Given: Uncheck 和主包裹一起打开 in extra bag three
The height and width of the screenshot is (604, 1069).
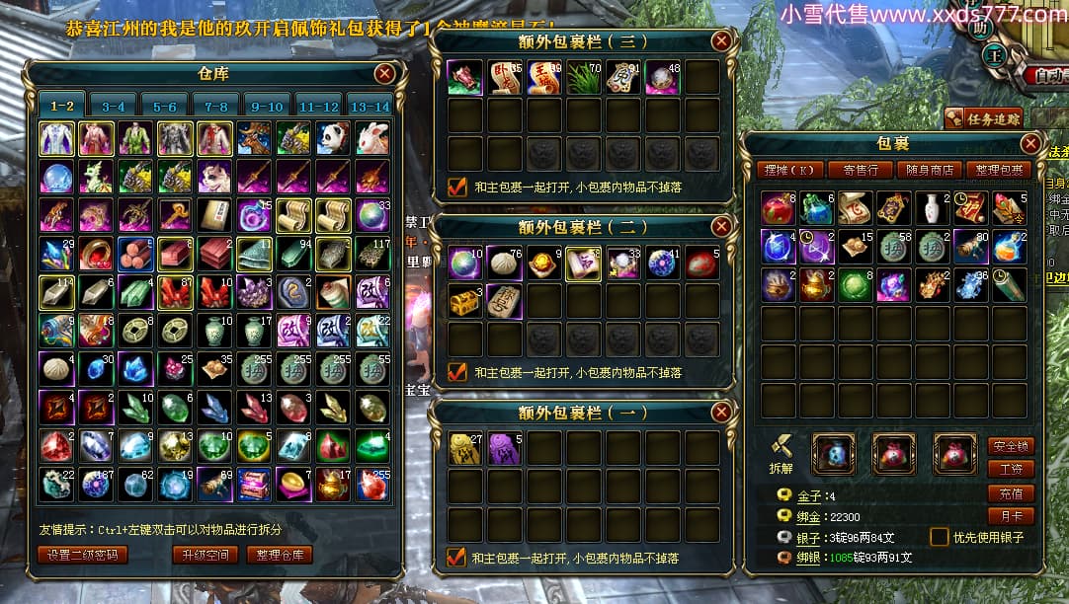Looking at the screenshot, I should tap(456, 187).
